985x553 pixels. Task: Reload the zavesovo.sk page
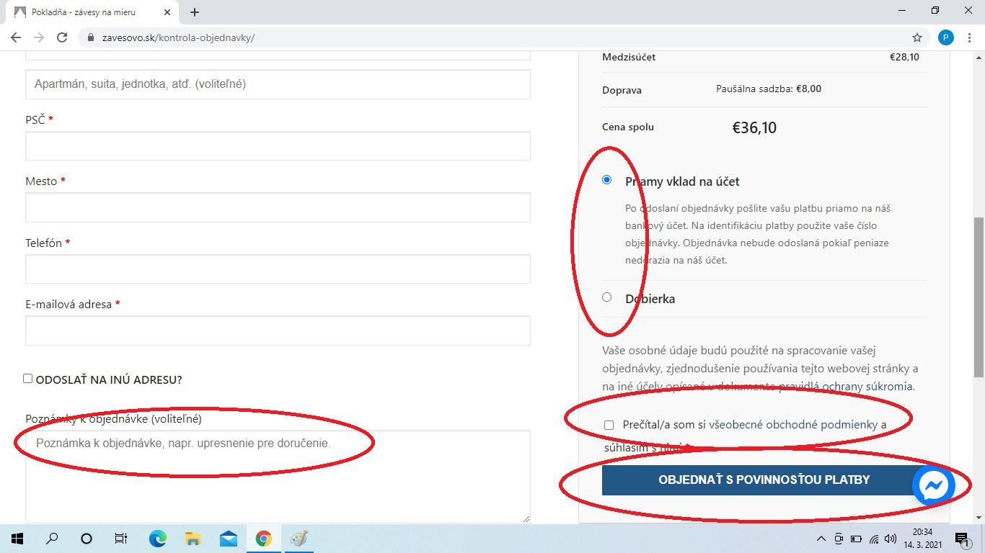[62, 37]
